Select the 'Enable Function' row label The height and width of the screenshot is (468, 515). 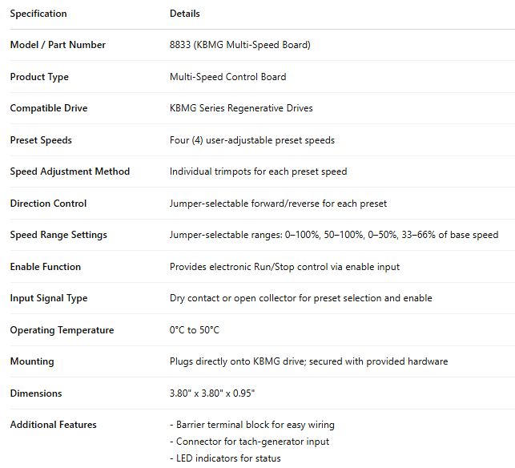[46, 267]
